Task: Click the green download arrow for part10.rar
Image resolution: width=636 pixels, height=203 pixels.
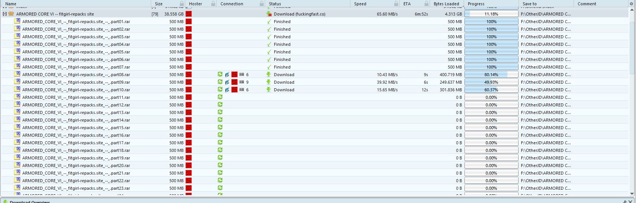Action: coord(269,90)
